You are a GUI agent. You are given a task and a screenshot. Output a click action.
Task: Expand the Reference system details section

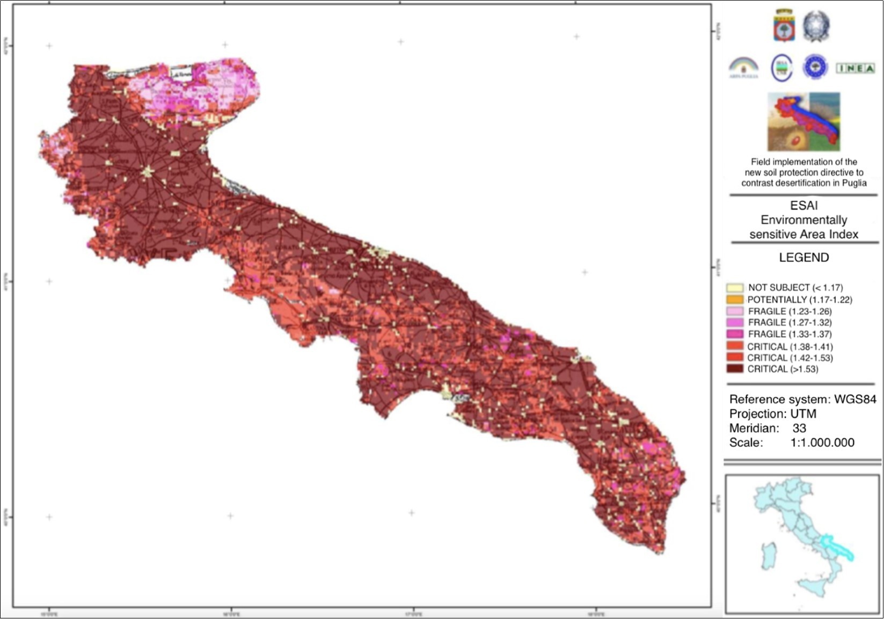coord(802,400)
